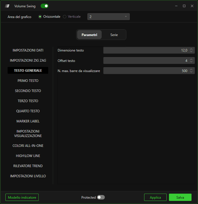Disable the Volume Swing indicator toggle

point(45,6)
